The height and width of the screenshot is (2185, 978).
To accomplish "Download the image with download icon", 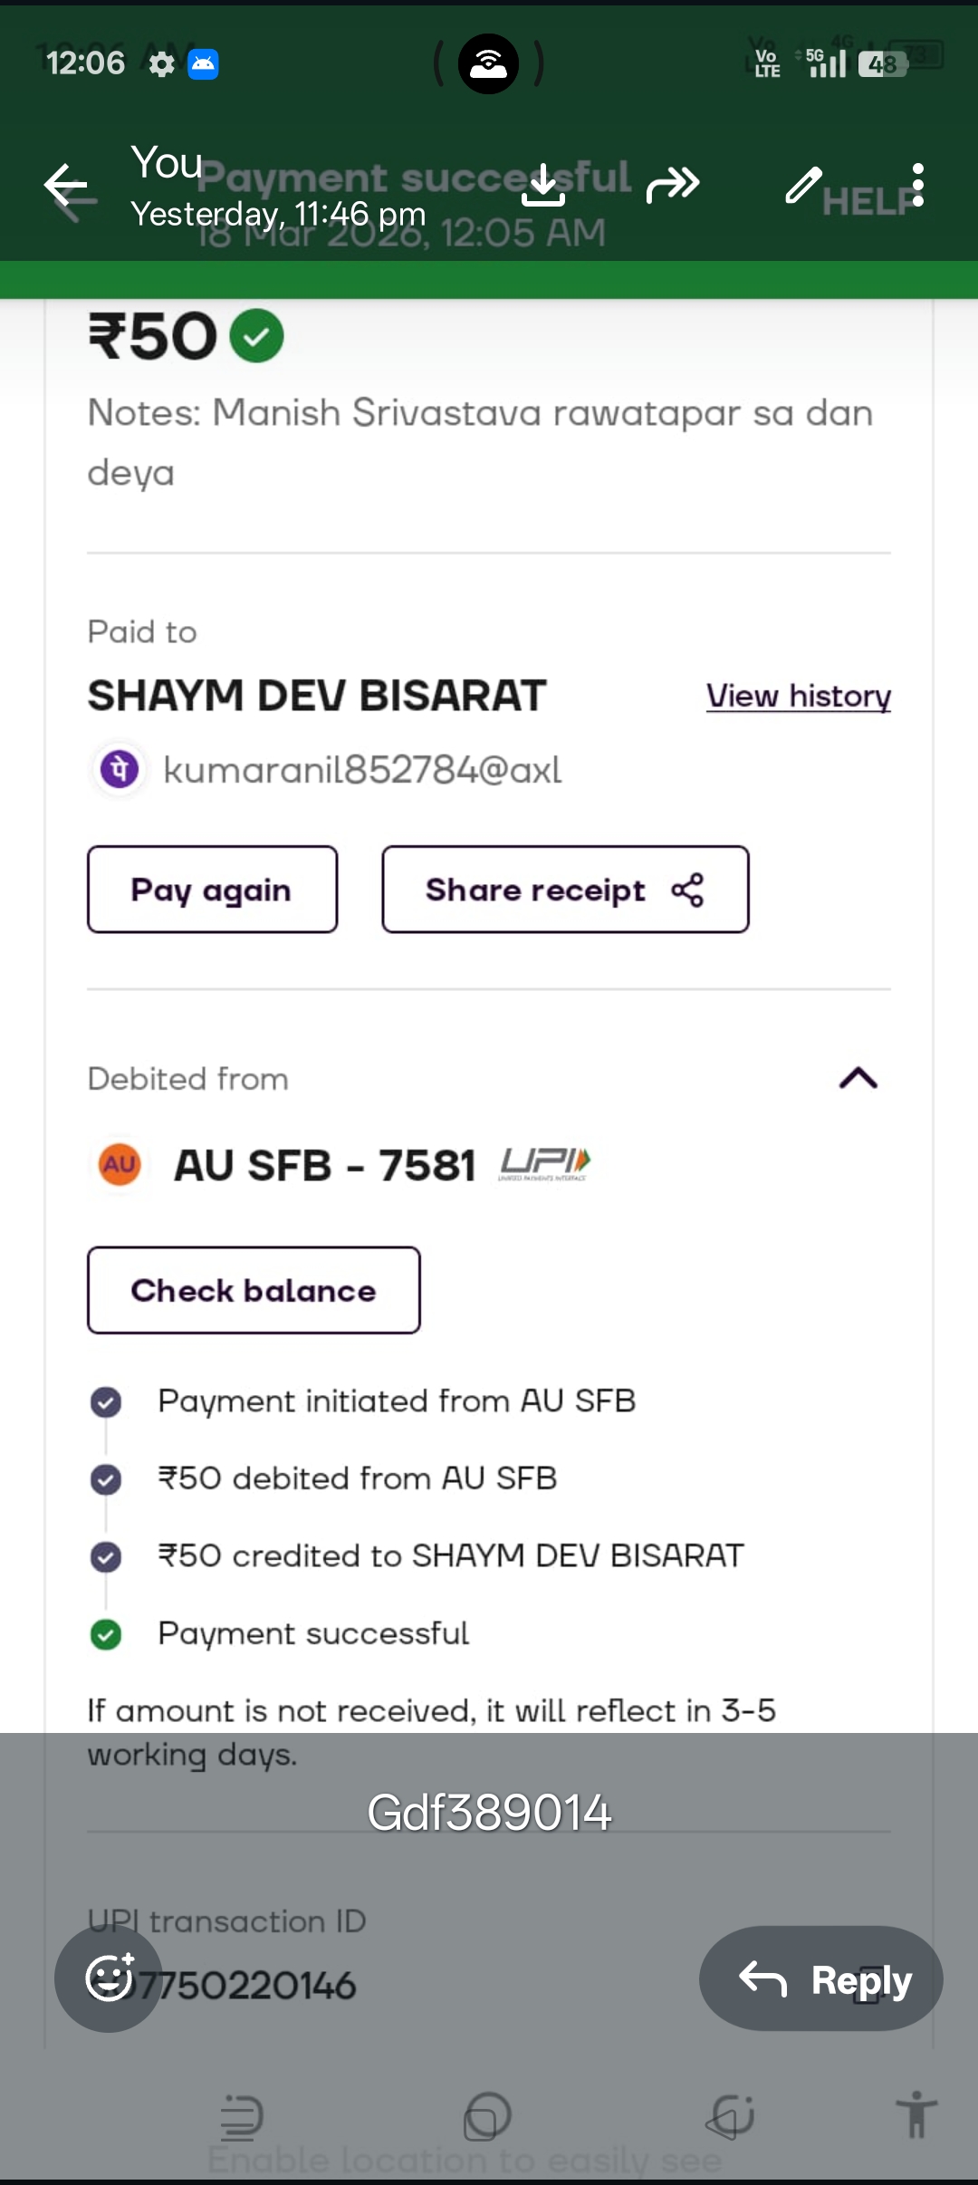I will coord(543,185).
